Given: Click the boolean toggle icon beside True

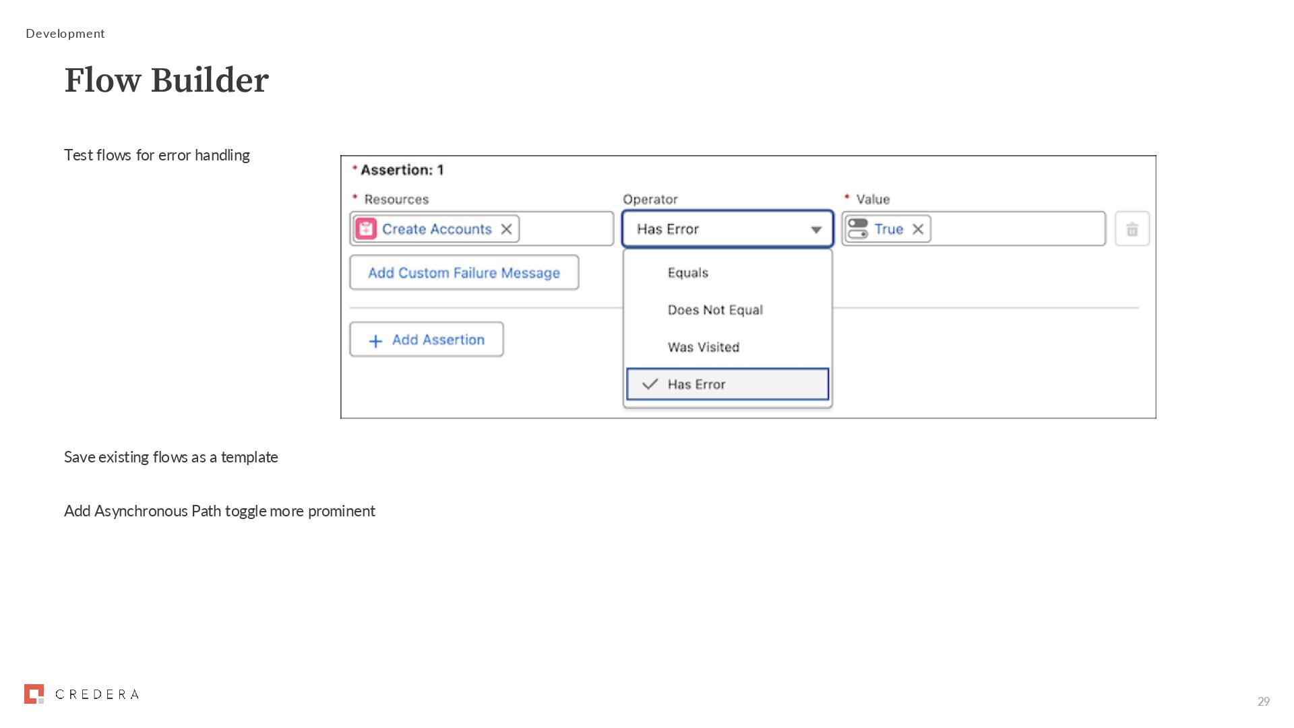Looking at the screenshot, I should pyautogui.click(x=858, y=229).
